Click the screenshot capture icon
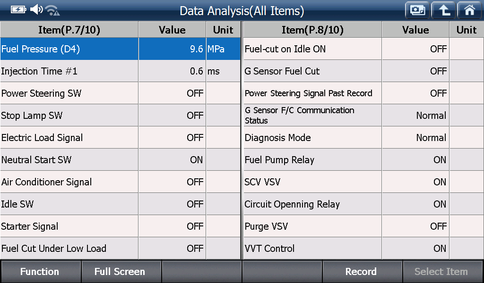Image resolution: width=484 pixels, height=283 pixels. coord(417,10)
